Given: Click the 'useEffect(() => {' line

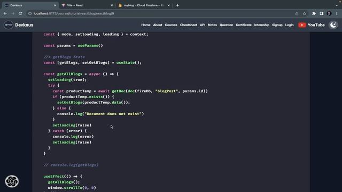Looking at the screenshot, I should tap(63, 177).
